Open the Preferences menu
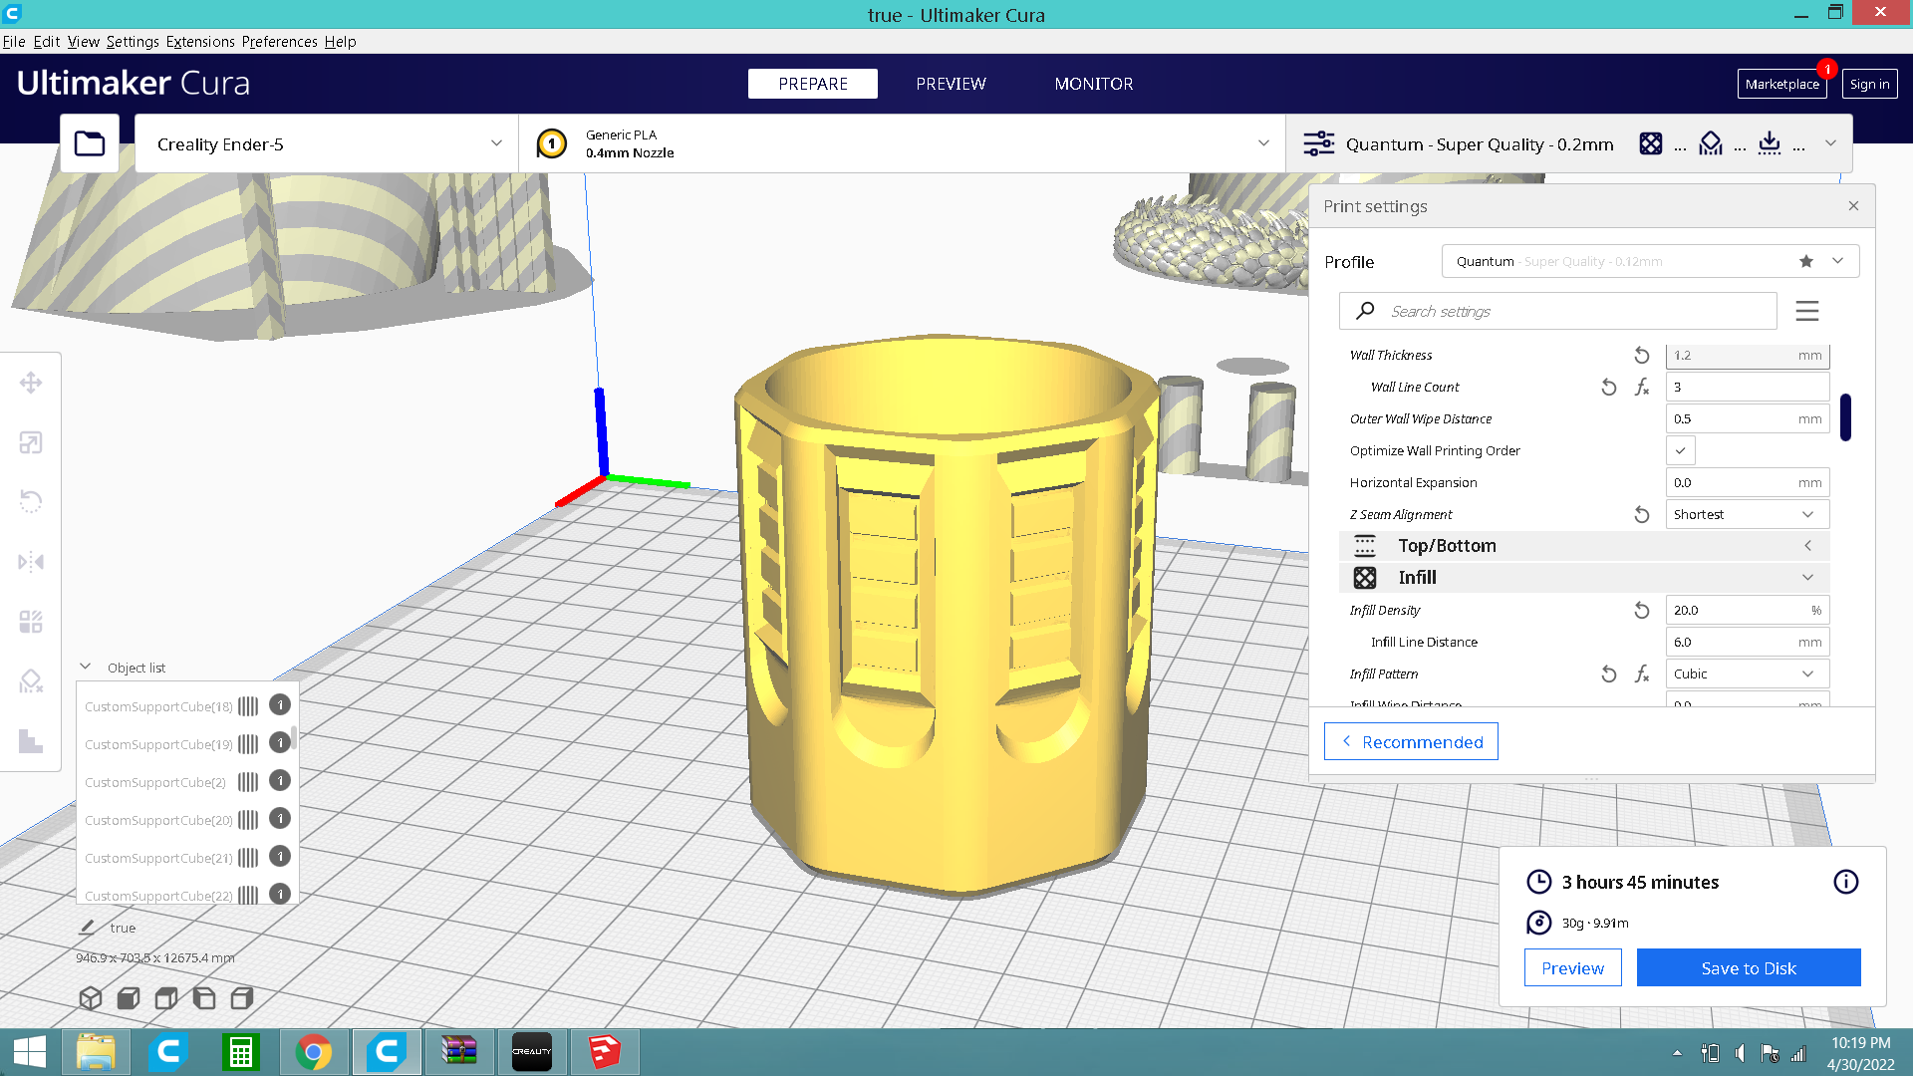This screenshot has width=1913, height=1076. [x=280, y=42]
